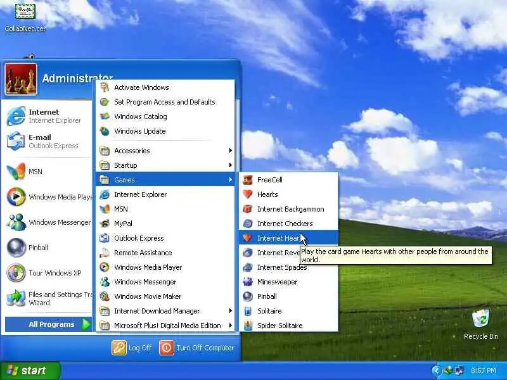Start Internet Checkers game
This screenshot has width=507, height=380.
pyautogui.click(x=288, y=224)
